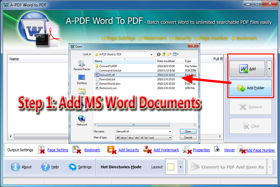280x187 pixels.
Task: Sort by Type column in Open dialog
Action: pos(190,61)
